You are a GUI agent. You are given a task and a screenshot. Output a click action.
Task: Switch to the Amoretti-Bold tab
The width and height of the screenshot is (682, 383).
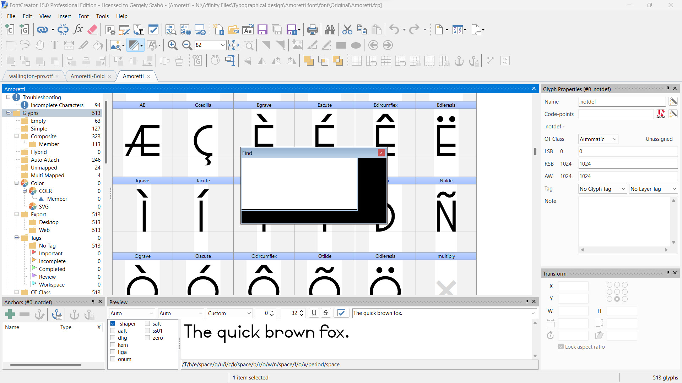click(87, 76)
